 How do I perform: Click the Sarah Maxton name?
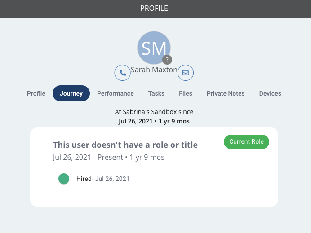pos(154,70)
